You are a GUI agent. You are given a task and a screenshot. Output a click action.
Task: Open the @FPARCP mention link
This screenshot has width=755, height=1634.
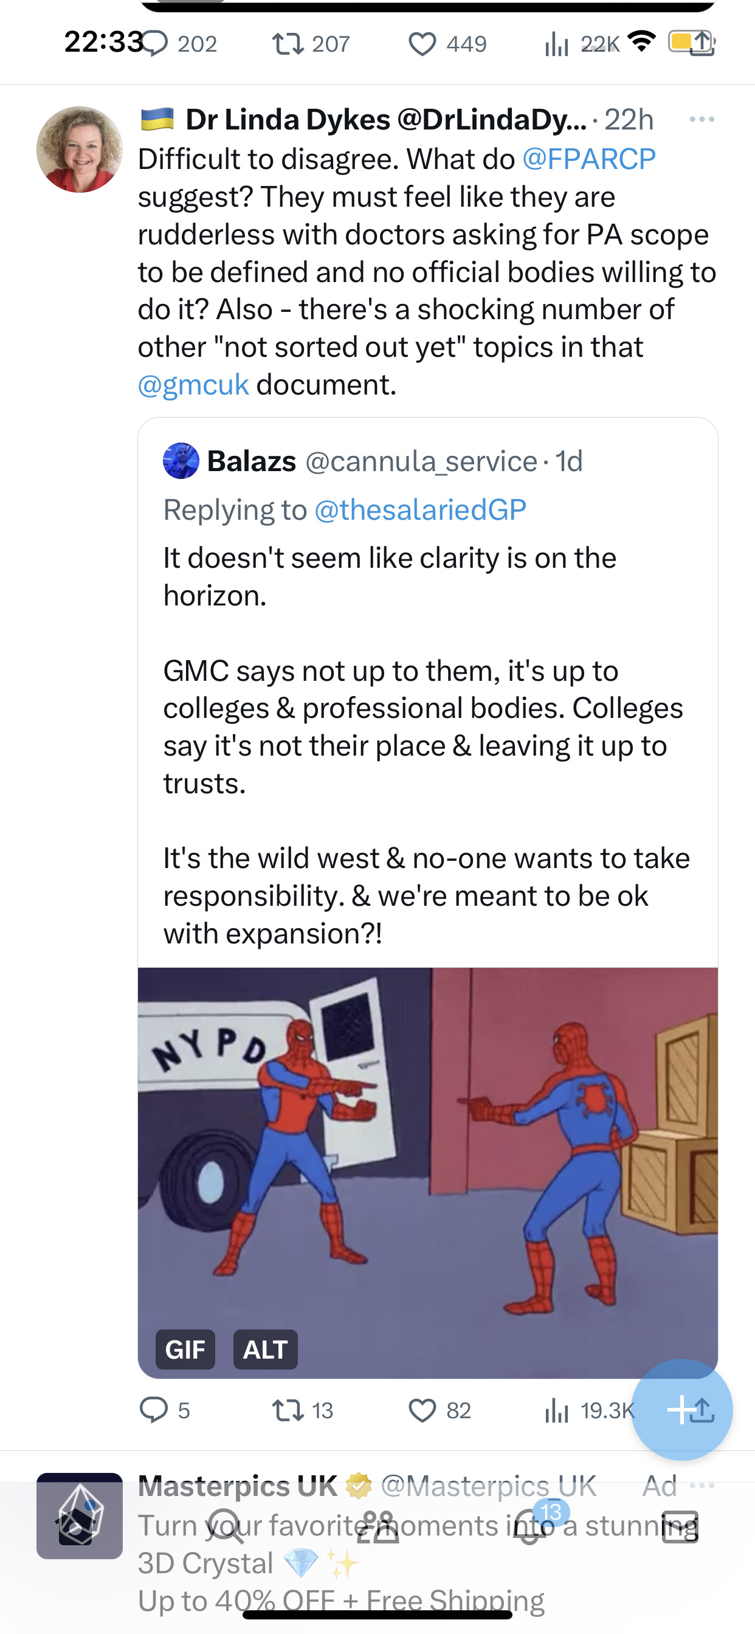point(589,159)
